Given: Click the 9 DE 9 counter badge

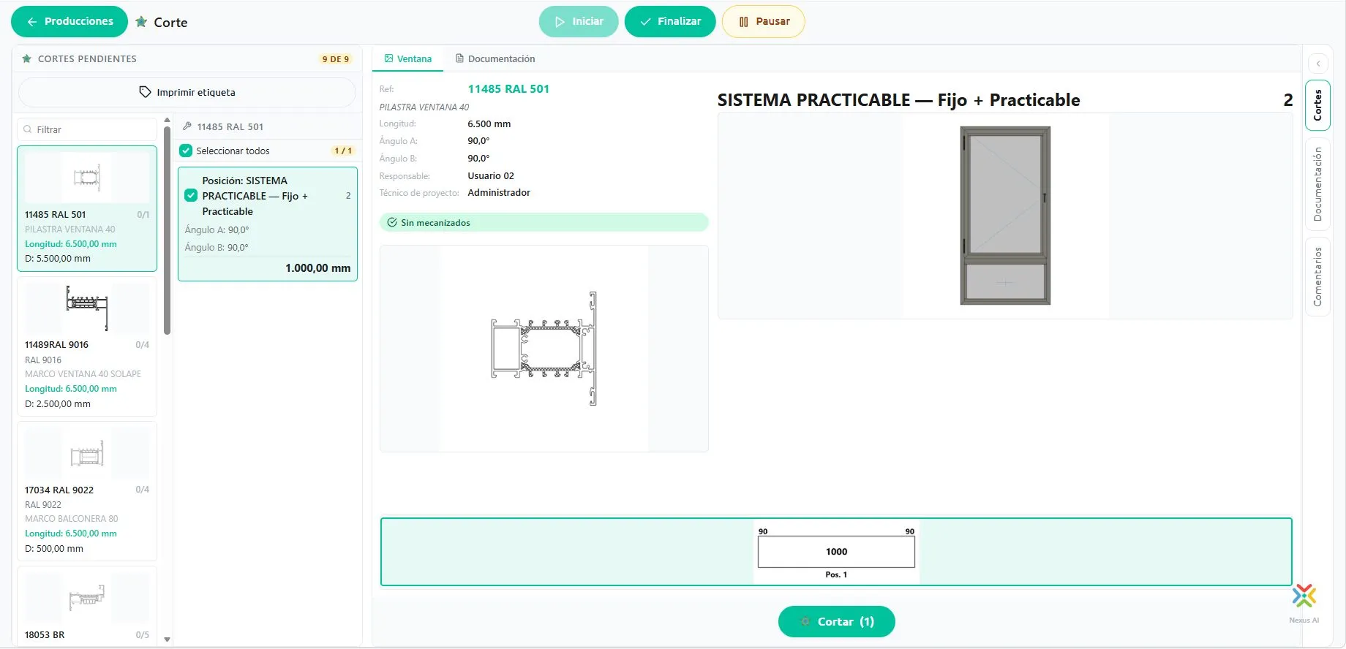Looking at the screenshot, I should (336, 59).
